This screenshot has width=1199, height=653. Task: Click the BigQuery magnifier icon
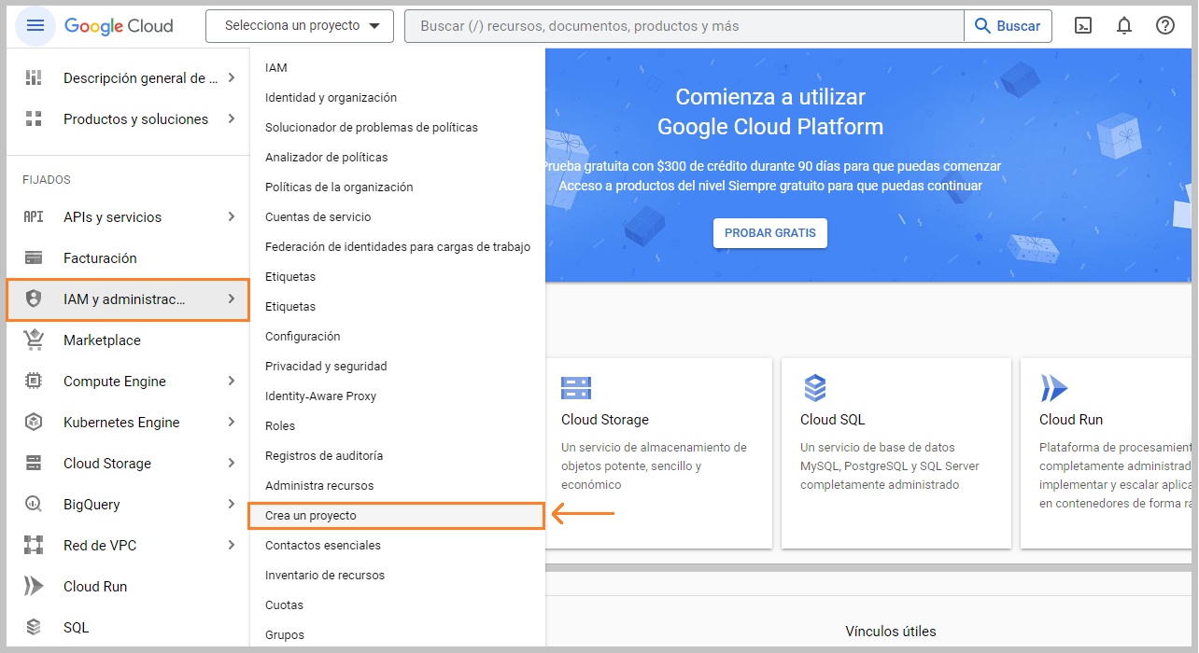coord(34,505)
